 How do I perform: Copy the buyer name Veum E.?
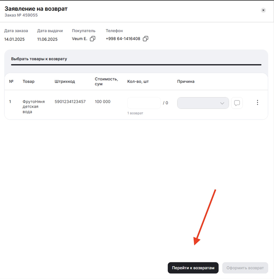click(x=93, y=39)
